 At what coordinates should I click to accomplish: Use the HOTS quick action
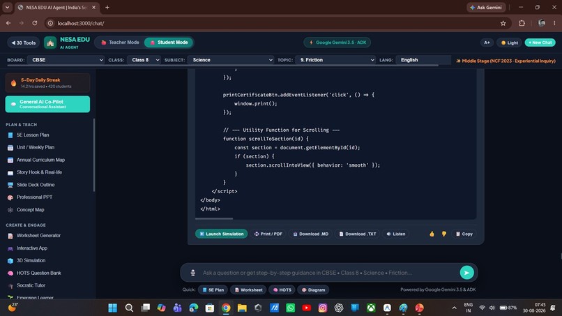282,289
